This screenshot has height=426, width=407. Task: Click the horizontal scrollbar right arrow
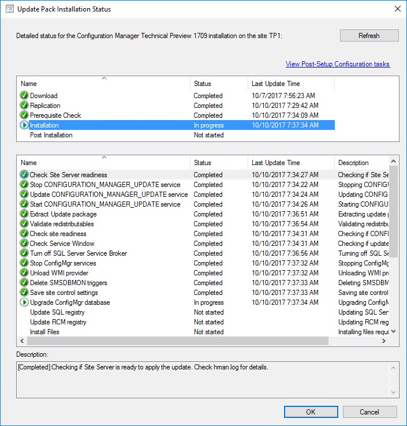384,341
